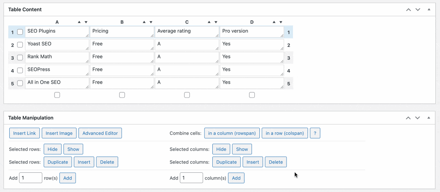
Task: Click the Table Manipulation panel title
Action: pyautogui.click(x=31, y=118)
